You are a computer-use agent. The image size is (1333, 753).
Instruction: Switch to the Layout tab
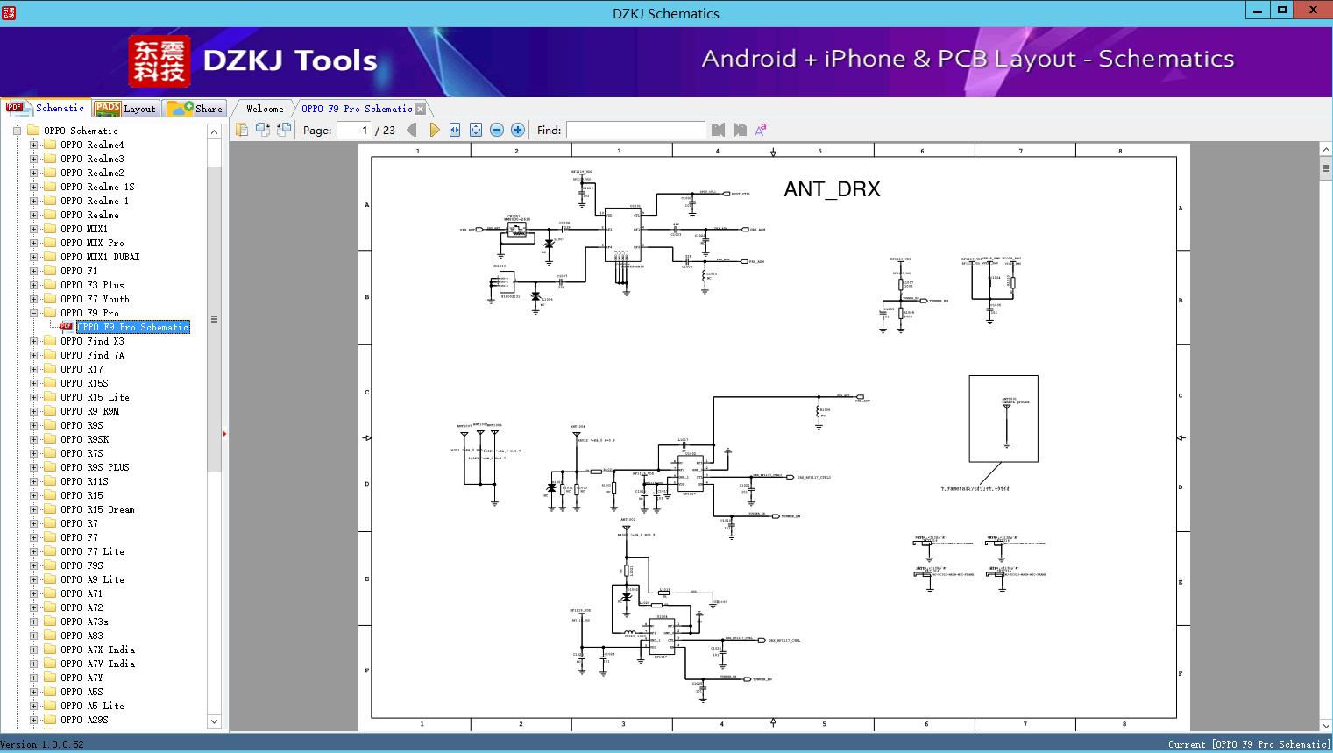coord(126,108)
